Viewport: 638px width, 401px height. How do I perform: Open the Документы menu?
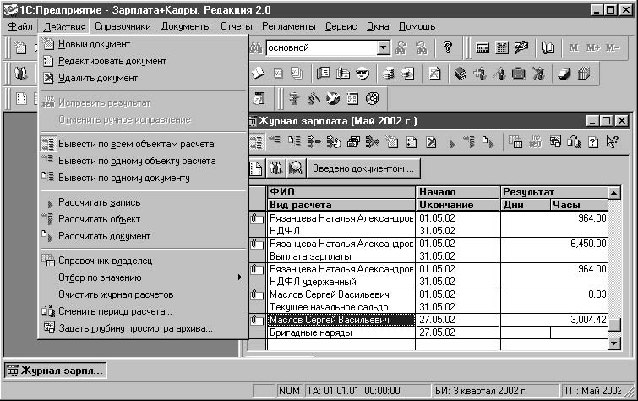pyautogui.click(x=186, y=26)
